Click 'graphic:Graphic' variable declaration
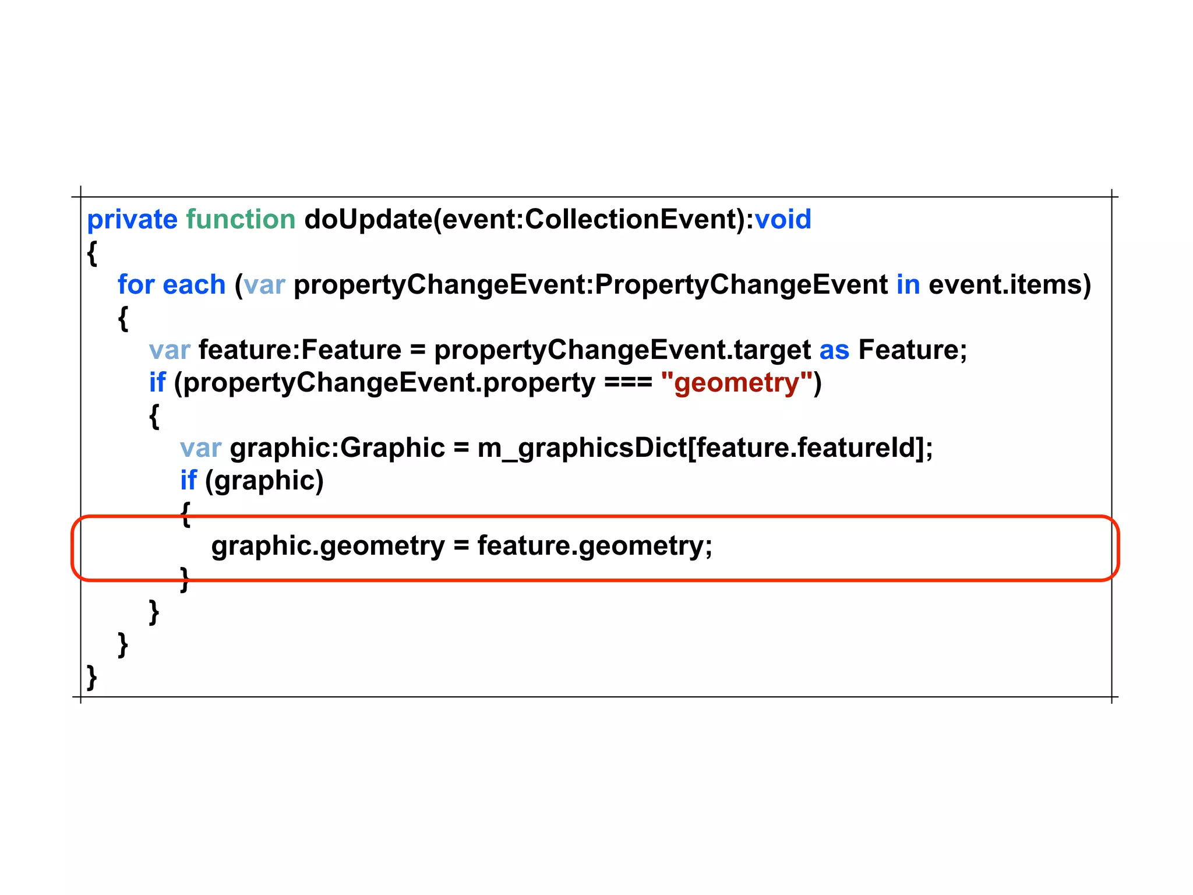The image size is (1193, 895). coord(337,448)
